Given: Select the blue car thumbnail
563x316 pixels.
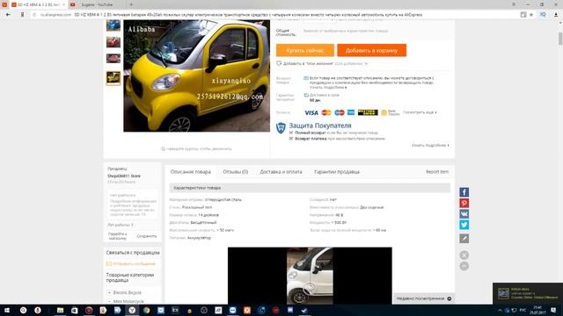Looking at the screenshot, I should 113,25.
